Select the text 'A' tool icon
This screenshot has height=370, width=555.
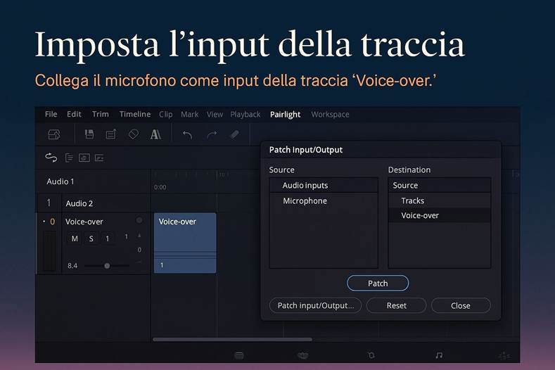pyautogui.click(x=155, y=134)
